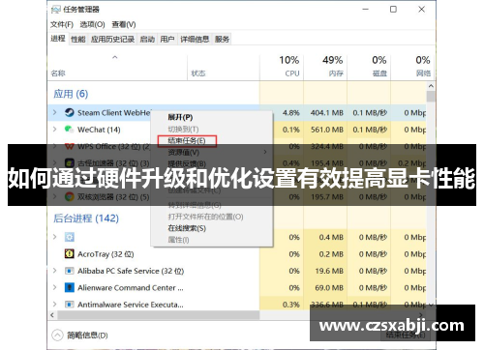Sort by the 状态 column header
The width and height of the screenshot is (484, 350).
pyautogui.click(x=224, y=67)
